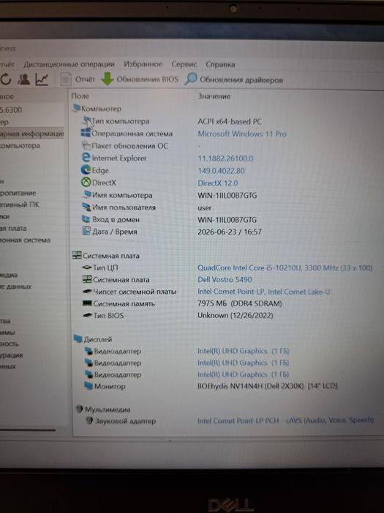Screen dimensions: 384x513
Task: Click the Системная плата group header icon
Action: coord(77,255)
